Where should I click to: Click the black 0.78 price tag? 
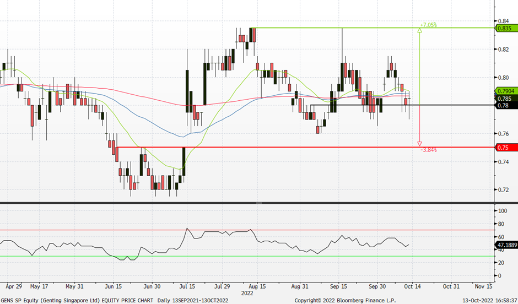tap(501, 105)
